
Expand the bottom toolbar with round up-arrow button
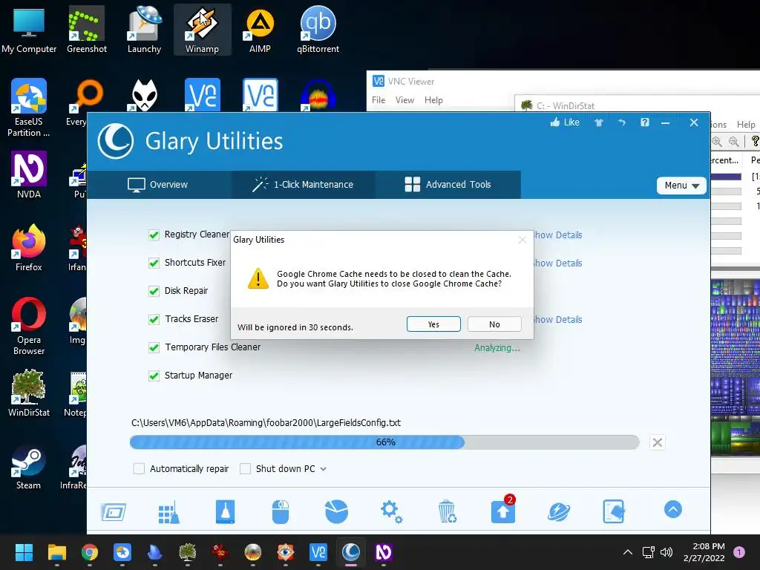pyautogui.click(x=672, y=509)
